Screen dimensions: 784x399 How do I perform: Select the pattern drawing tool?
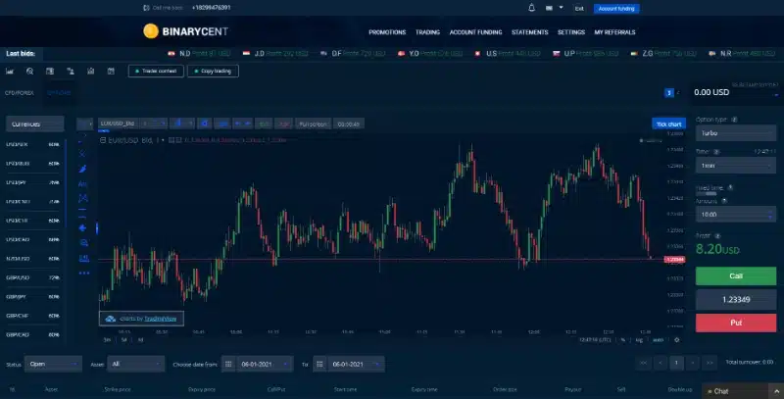click(83, 198)
